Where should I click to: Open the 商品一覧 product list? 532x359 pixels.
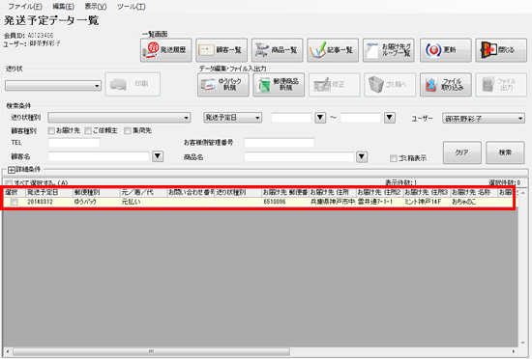coord(278,50)
